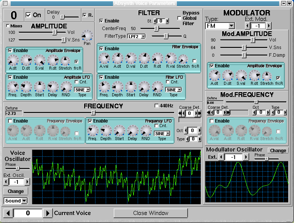Disable the Filter Envelope Enable checkbox

[101, 49]
